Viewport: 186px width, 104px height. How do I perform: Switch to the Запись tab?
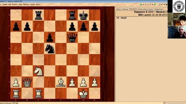click(x=119, y=9)
